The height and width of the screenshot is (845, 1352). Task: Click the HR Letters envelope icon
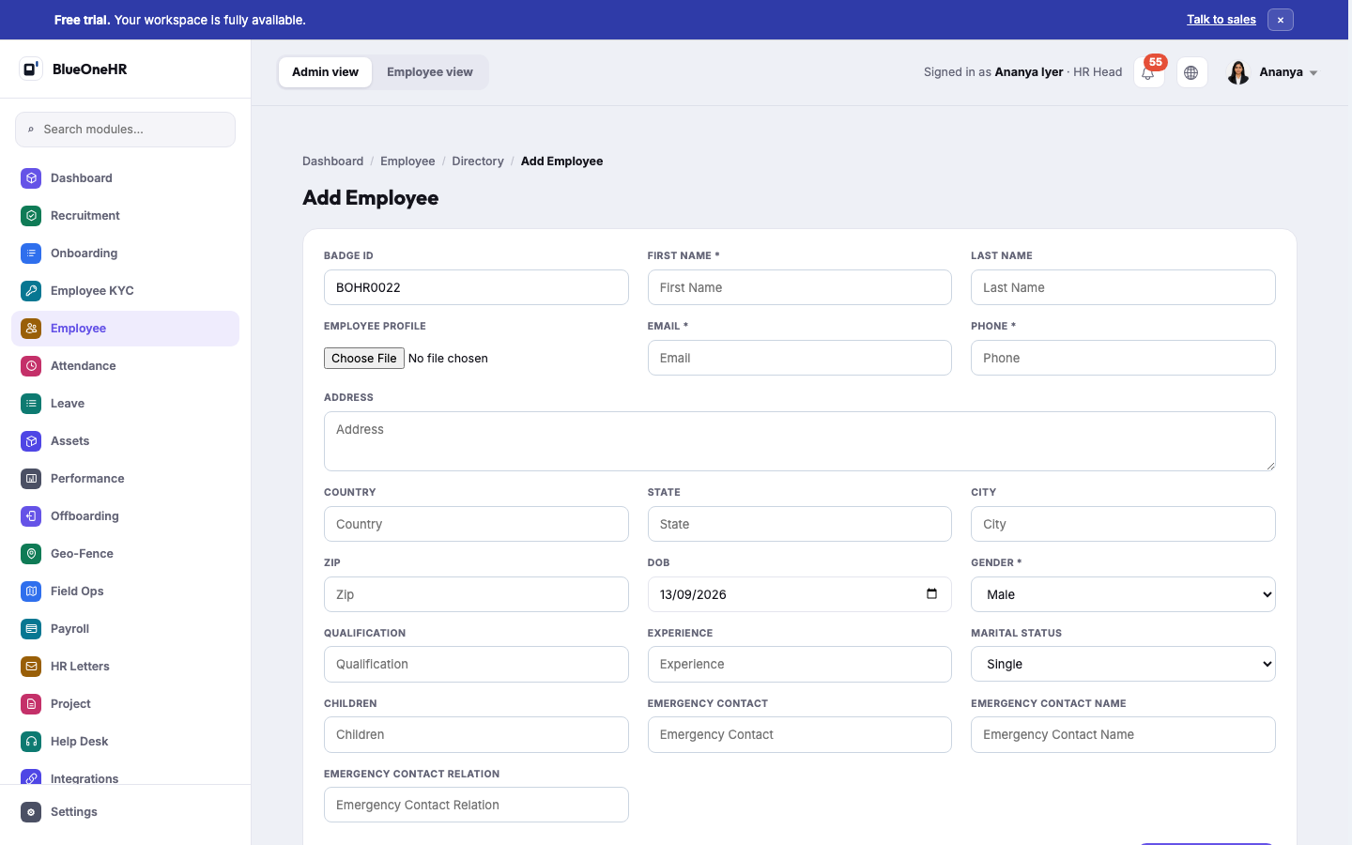(x=31, y=667)
